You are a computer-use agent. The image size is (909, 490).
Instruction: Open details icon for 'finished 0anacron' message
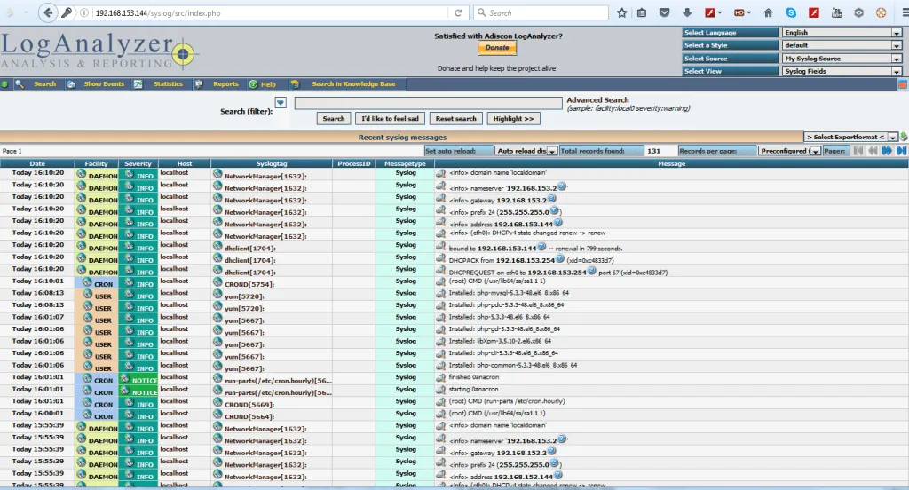tap(440, 376)
